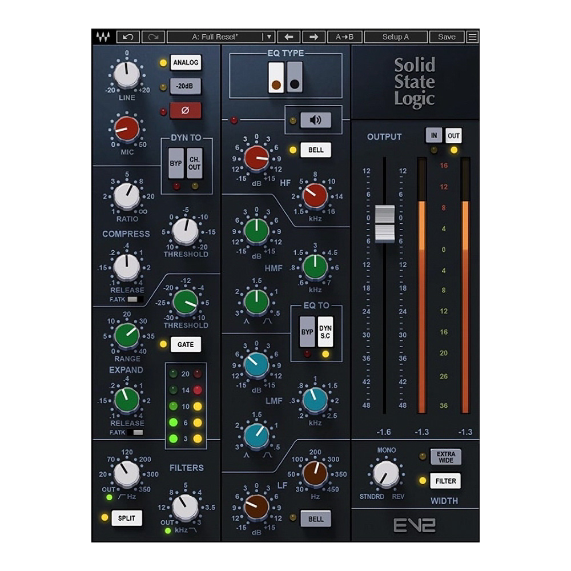Toggle the EXTRA WIDE button
This screenshot has width=571, height=571.
tap(446, 457)
